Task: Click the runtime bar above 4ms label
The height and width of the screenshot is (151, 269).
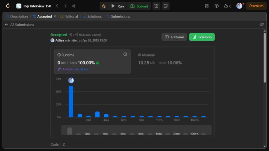Action: [x=106, y=116]
